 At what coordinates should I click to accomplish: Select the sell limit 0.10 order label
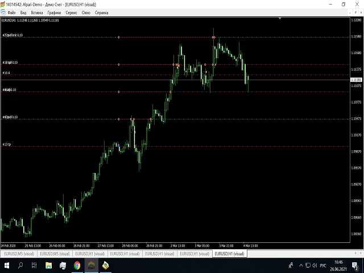13,35
